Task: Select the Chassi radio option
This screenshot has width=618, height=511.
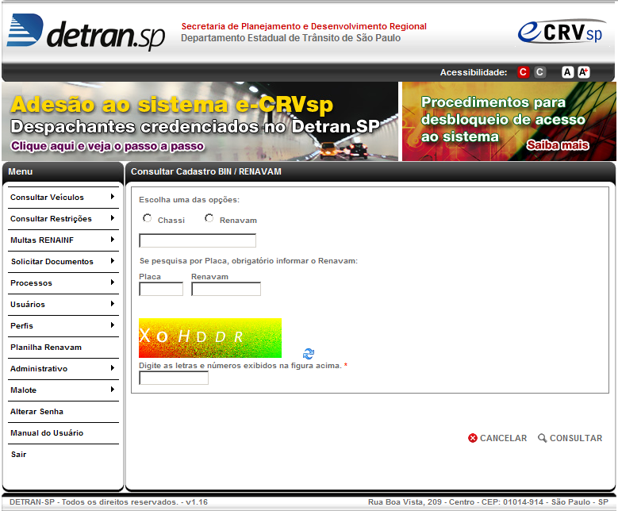Action: tap(147, 218)
